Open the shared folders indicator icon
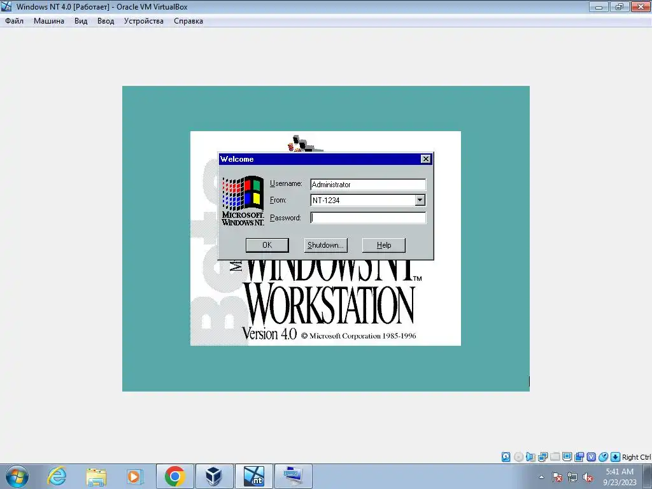Screen dimensions: 652x489 coord(555,457)
